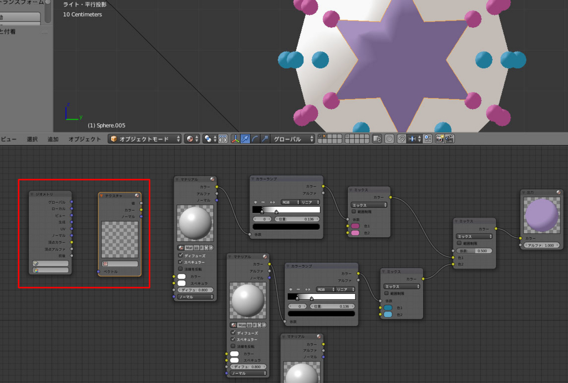Open ミックス blend dropdown on final Mix node

coord(474,236)
